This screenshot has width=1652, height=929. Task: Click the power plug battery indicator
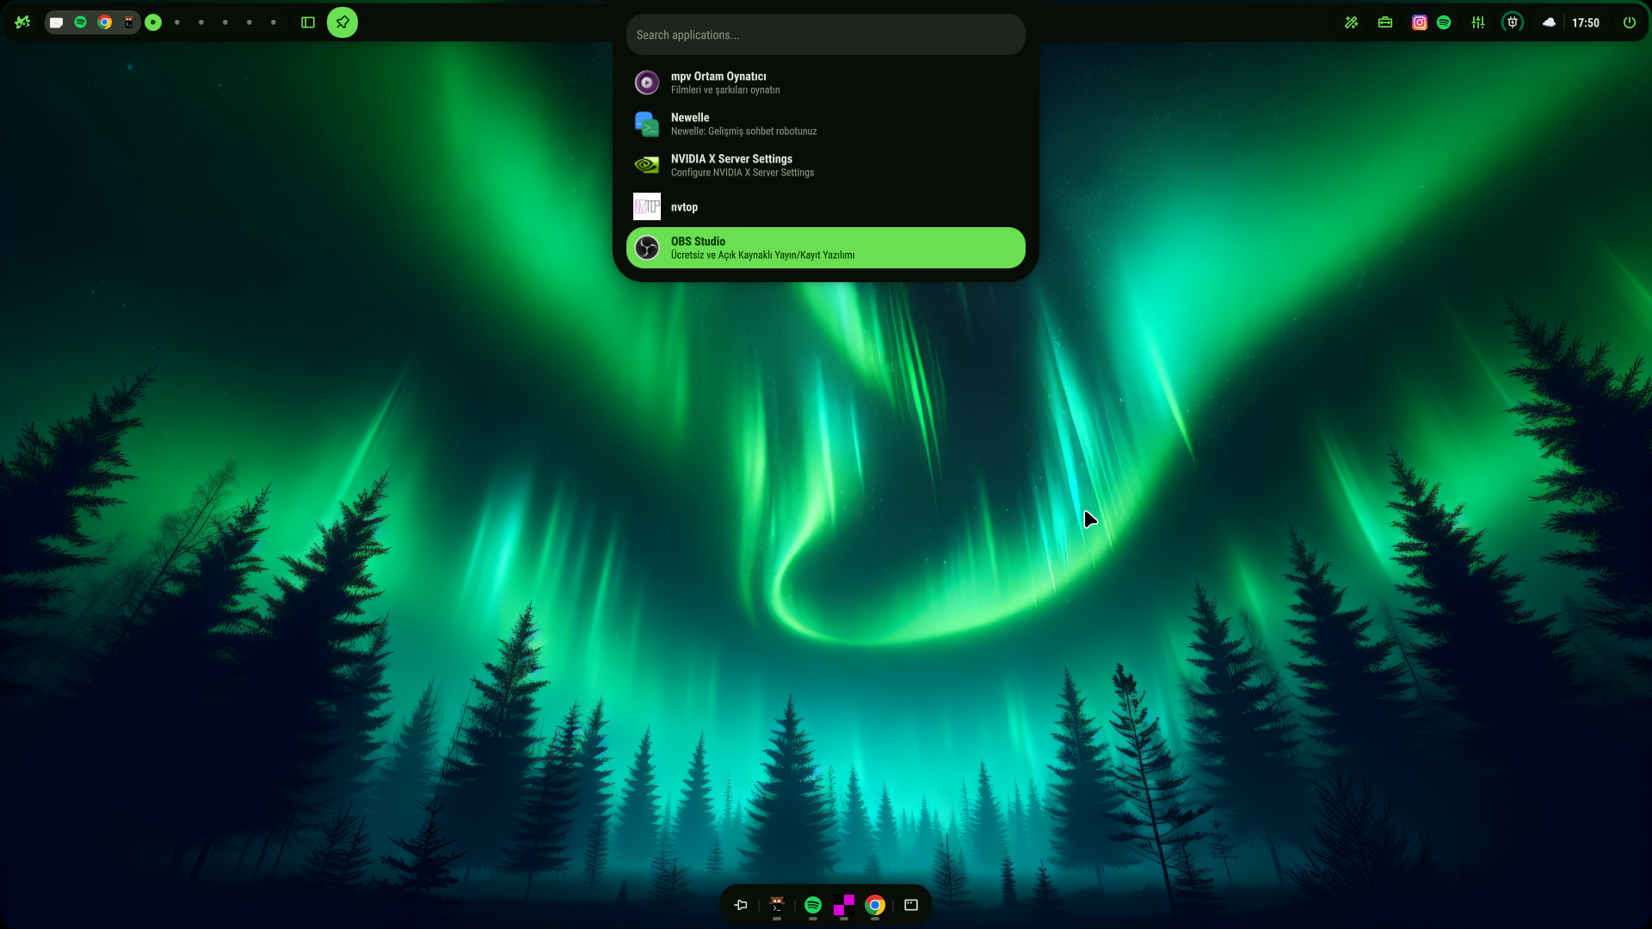coord(1513,22)
